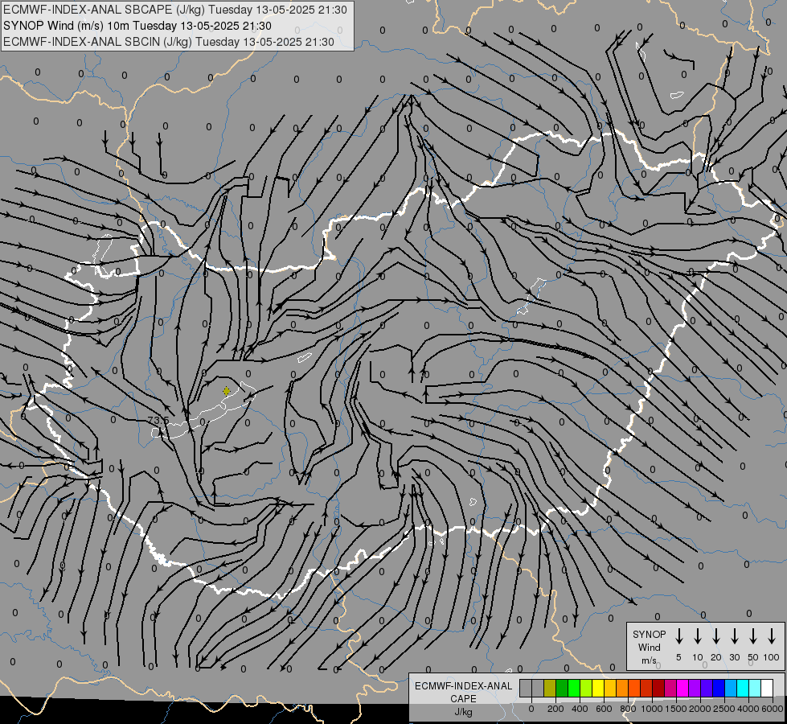The image size is (787, 724).
Task: Click the legend wind arrow above 50
Action: (753, 636)
